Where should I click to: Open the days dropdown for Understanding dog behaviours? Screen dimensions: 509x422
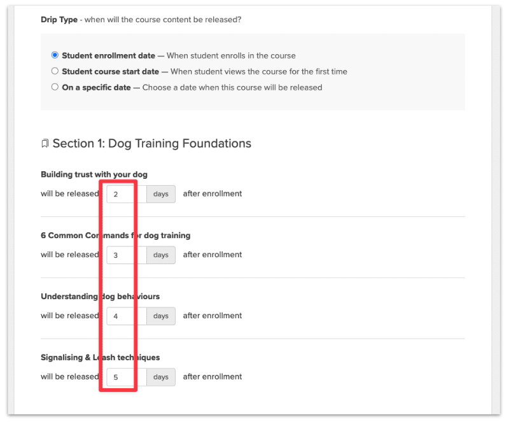160,316
